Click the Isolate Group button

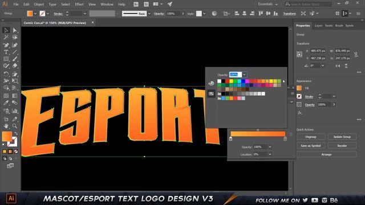pos(342,137)
